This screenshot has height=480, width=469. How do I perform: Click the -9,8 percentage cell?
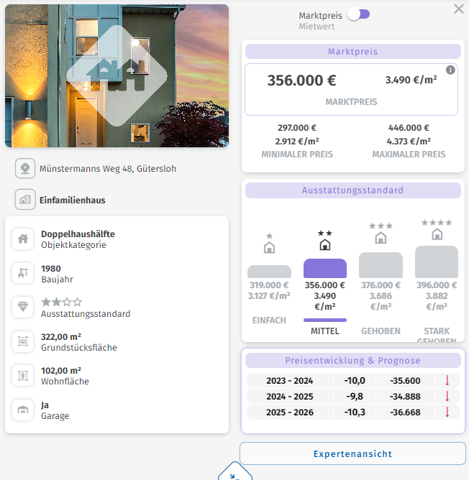355,397
